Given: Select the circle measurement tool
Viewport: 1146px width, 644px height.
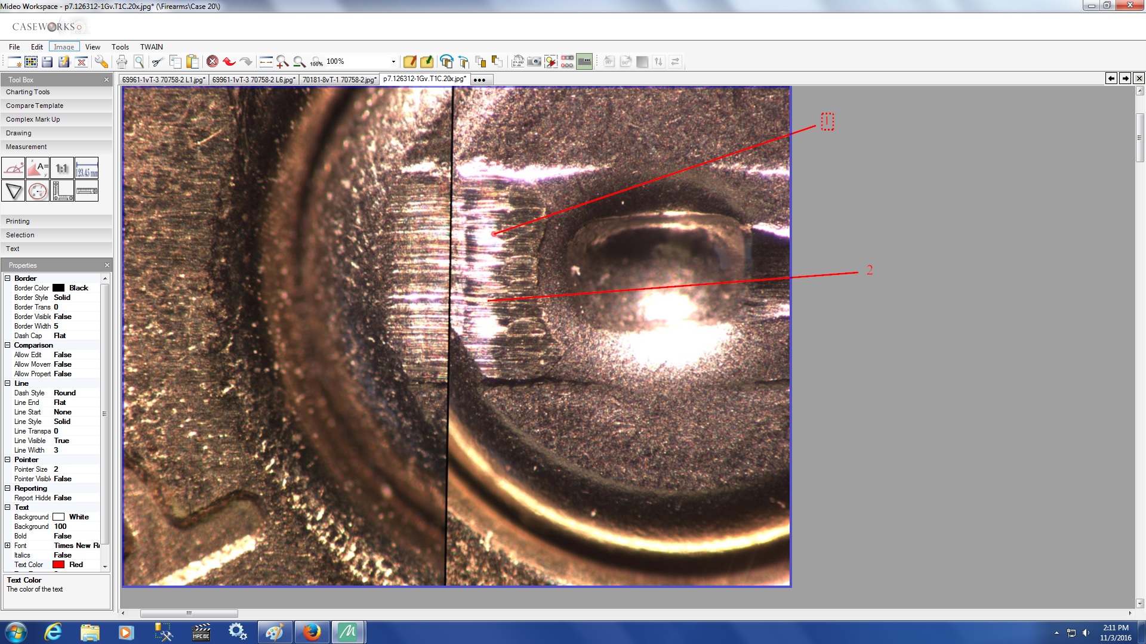Looking at the screenshot, I should pyautogui.click(x=38, y=191).
